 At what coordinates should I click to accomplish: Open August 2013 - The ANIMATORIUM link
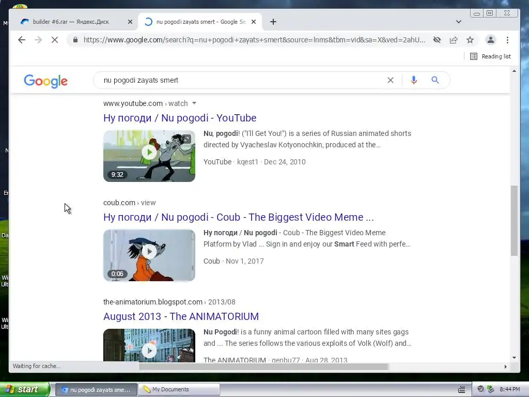(x=181, y=316)
